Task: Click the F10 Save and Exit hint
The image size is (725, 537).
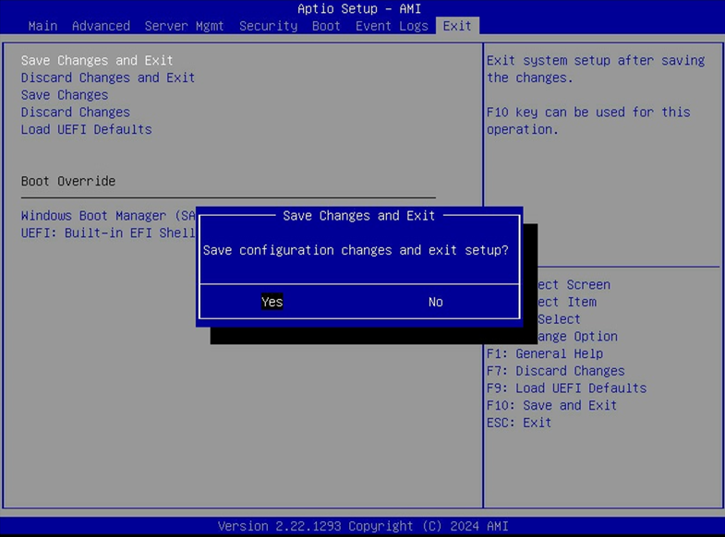Action: [x=551, y=405]
